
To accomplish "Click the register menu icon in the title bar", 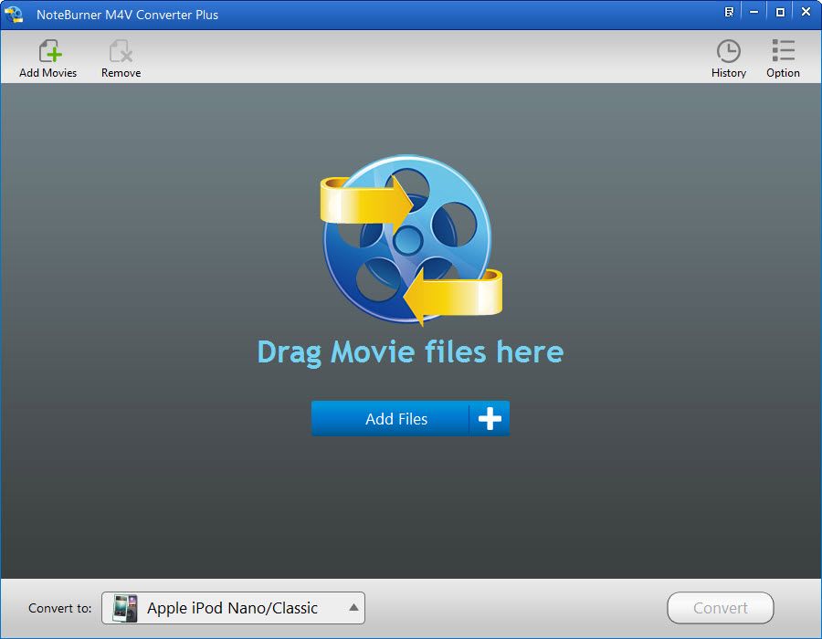I will tap(729, 12).
